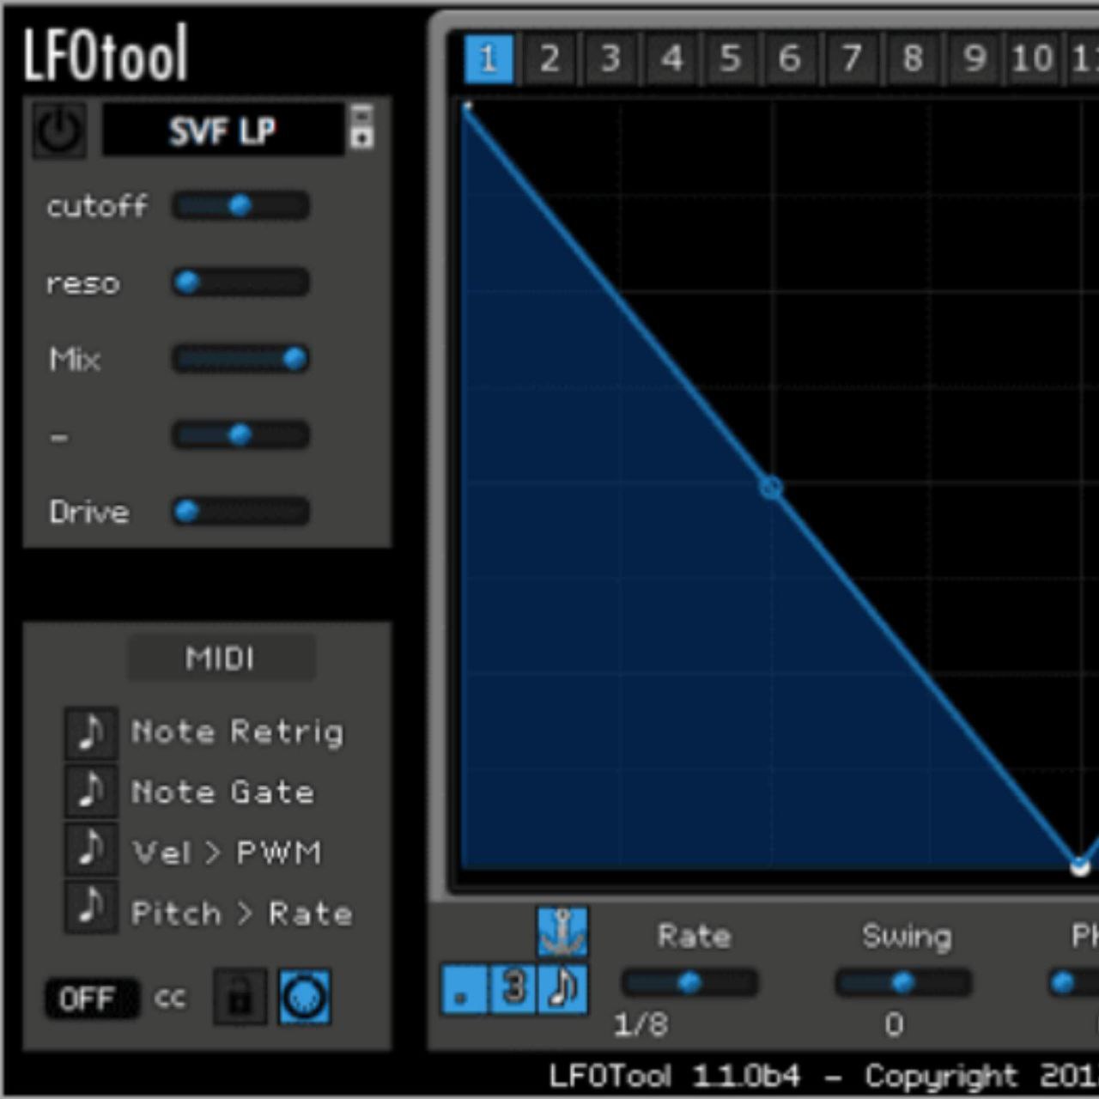This screenshot has width=1099, height=1099.
Task: Select LFO graph tab 4
Action: pyautogui.click(x=671, y=58)
